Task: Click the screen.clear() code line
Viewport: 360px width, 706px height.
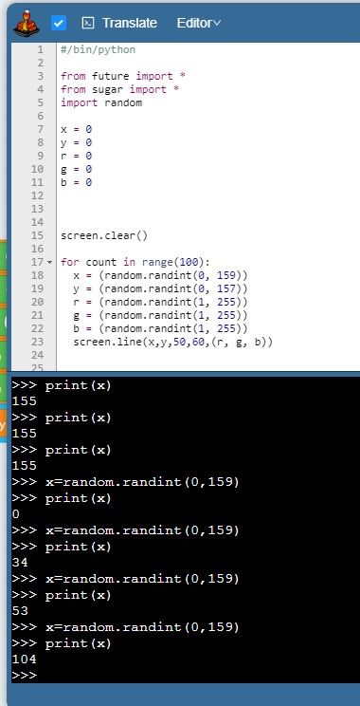Action: click(x=104, y=235)
